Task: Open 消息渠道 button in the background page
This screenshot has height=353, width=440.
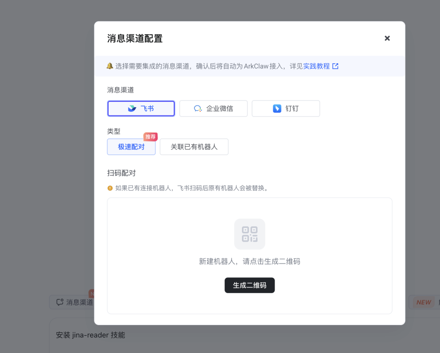Action: tap(72, 302)
